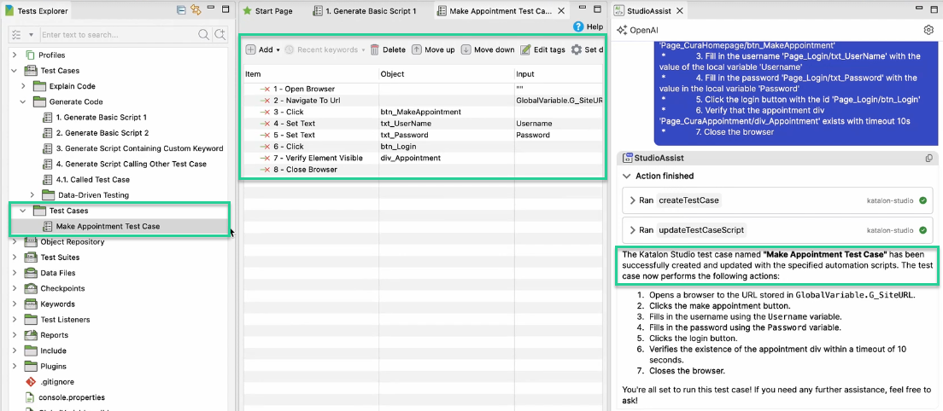Screen dimensions: 943x411
Task: Expand the Test Suites node
Action: pyautogui.click(x=15, y=258)
